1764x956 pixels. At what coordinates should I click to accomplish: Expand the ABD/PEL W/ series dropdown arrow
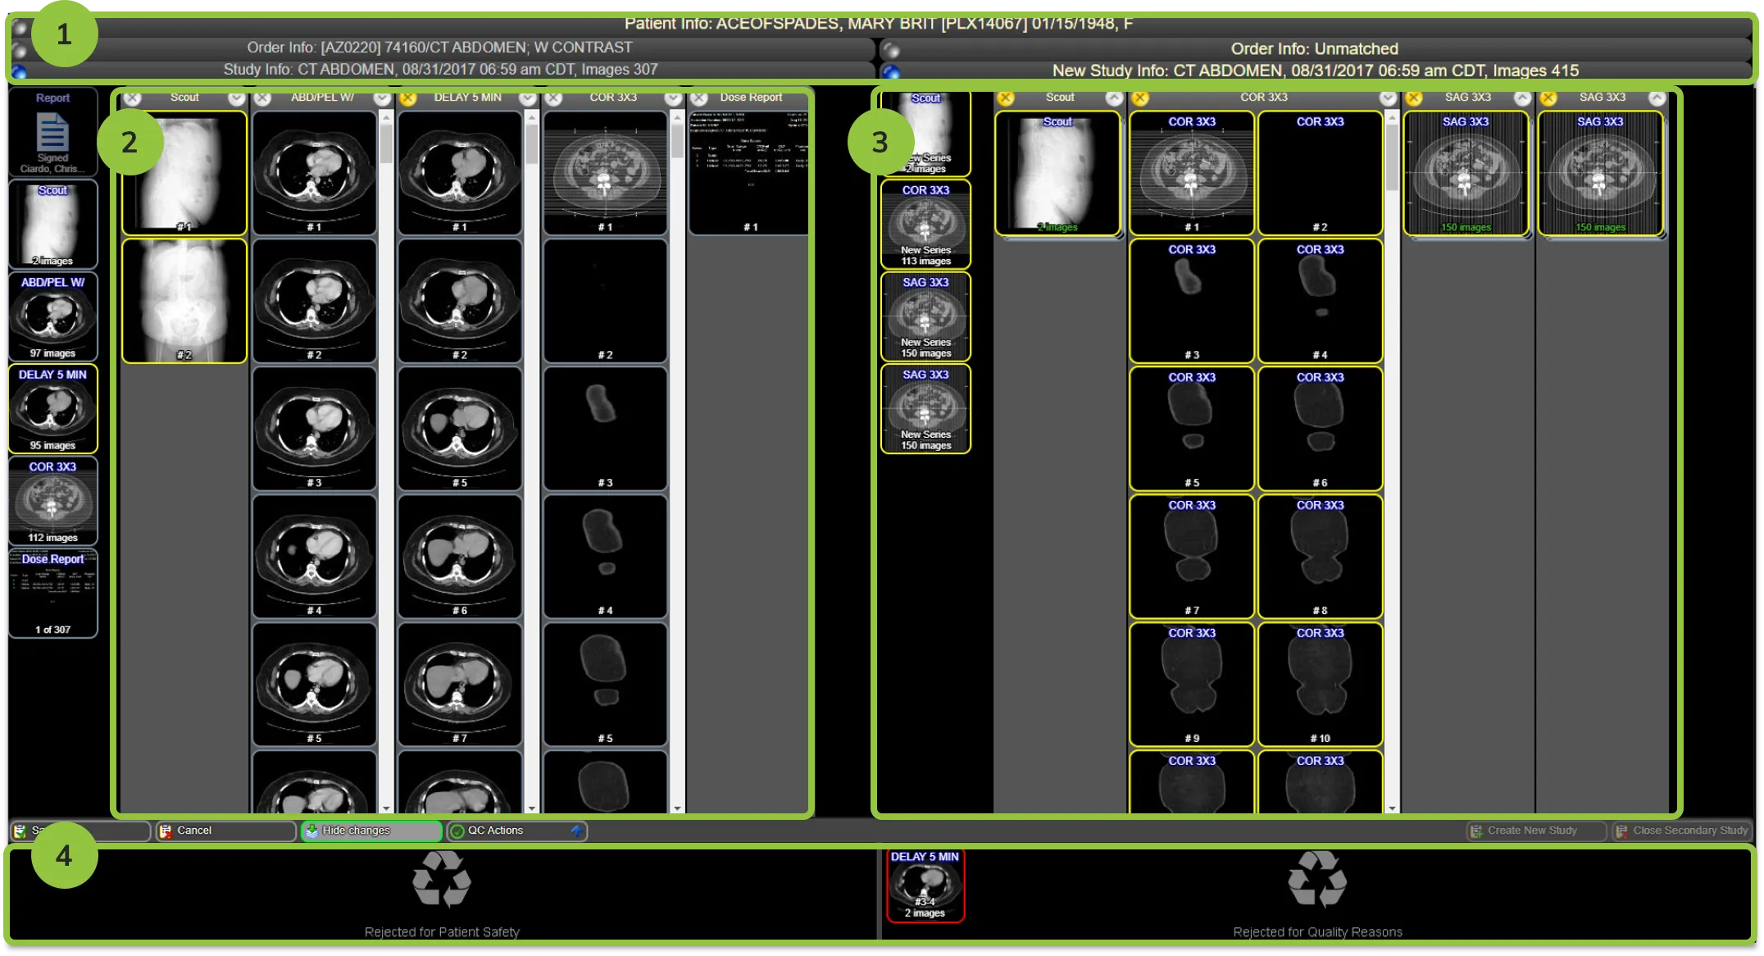tap(382, 98)
